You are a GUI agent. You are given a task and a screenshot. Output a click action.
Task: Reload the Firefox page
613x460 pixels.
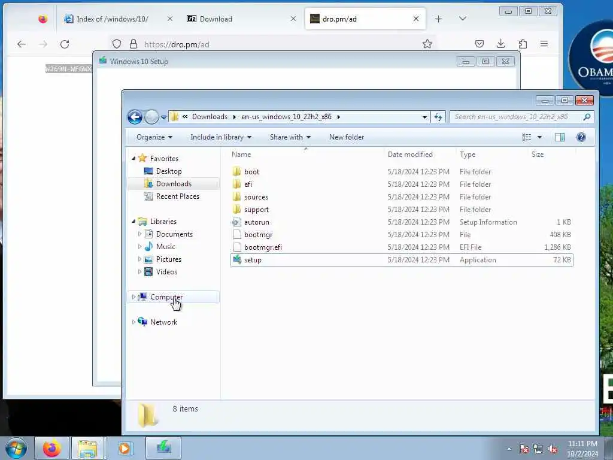coord(65,44)
